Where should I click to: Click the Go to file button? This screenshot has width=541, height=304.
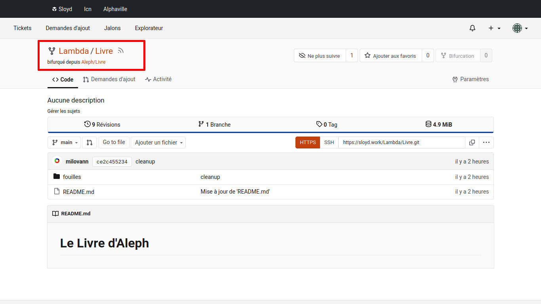(x=114, y=142)
